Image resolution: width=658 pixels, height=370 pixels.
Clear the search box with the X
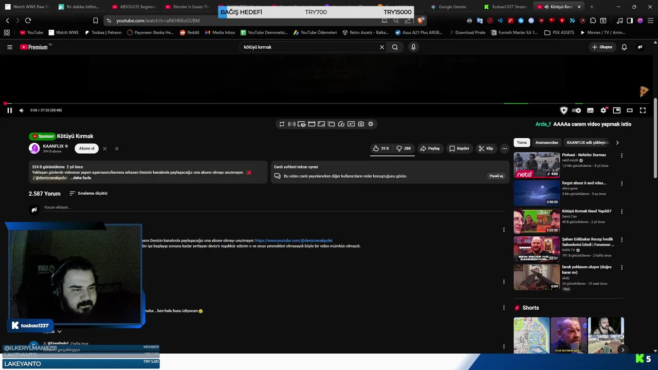pyautogui.click(x=382, y=47)
